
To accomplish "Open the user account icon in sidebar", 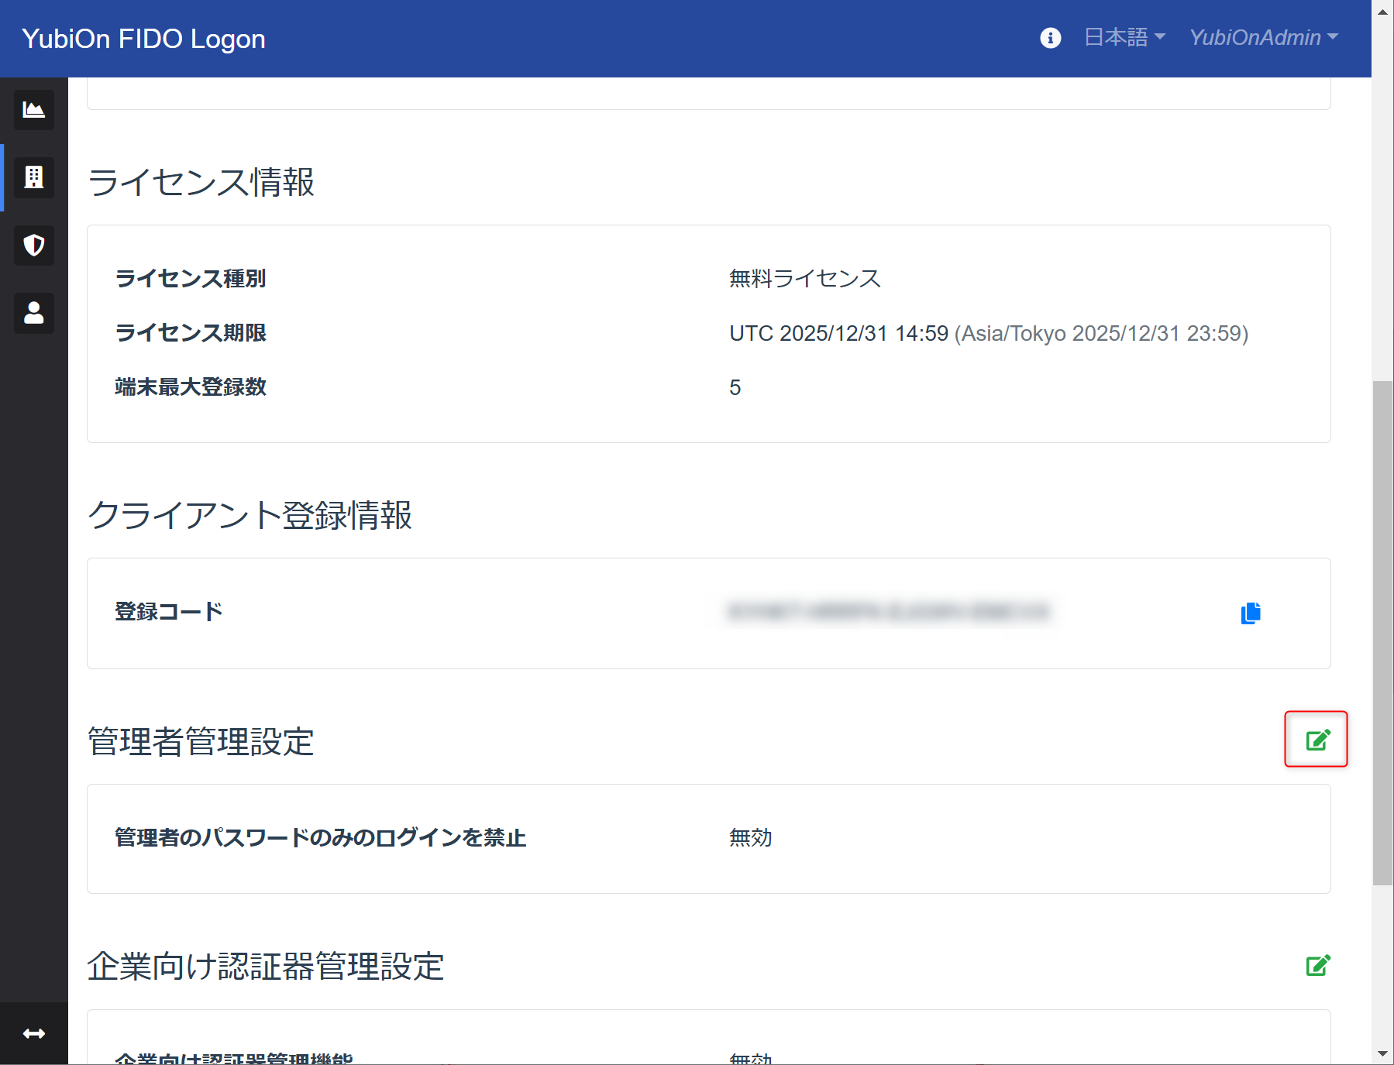I will coord(34,313).
